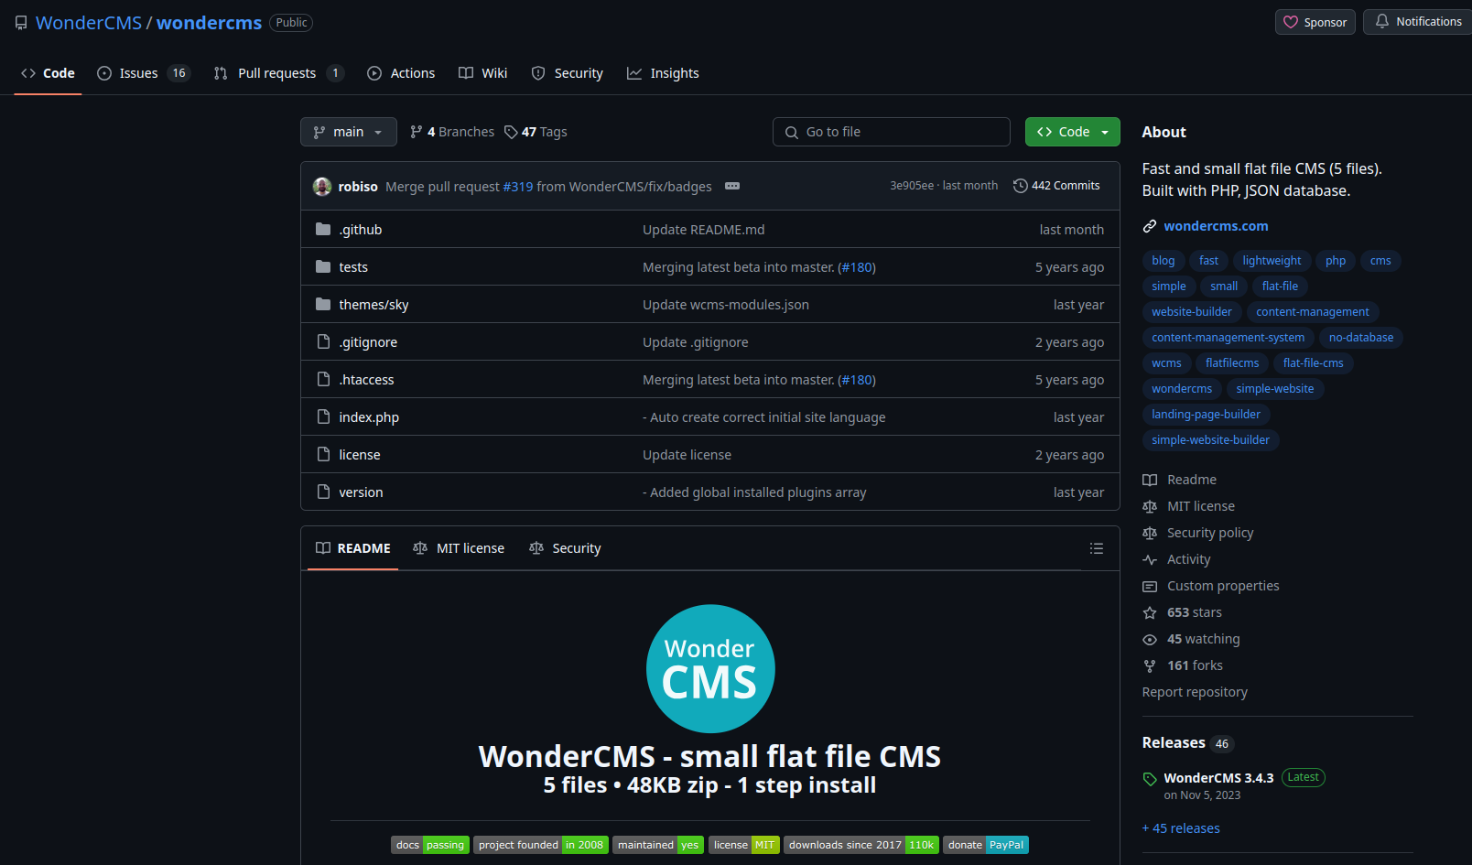View the 4 Branches link
The height and width of the screenshot is (865, 1472).
pos(452,132)
